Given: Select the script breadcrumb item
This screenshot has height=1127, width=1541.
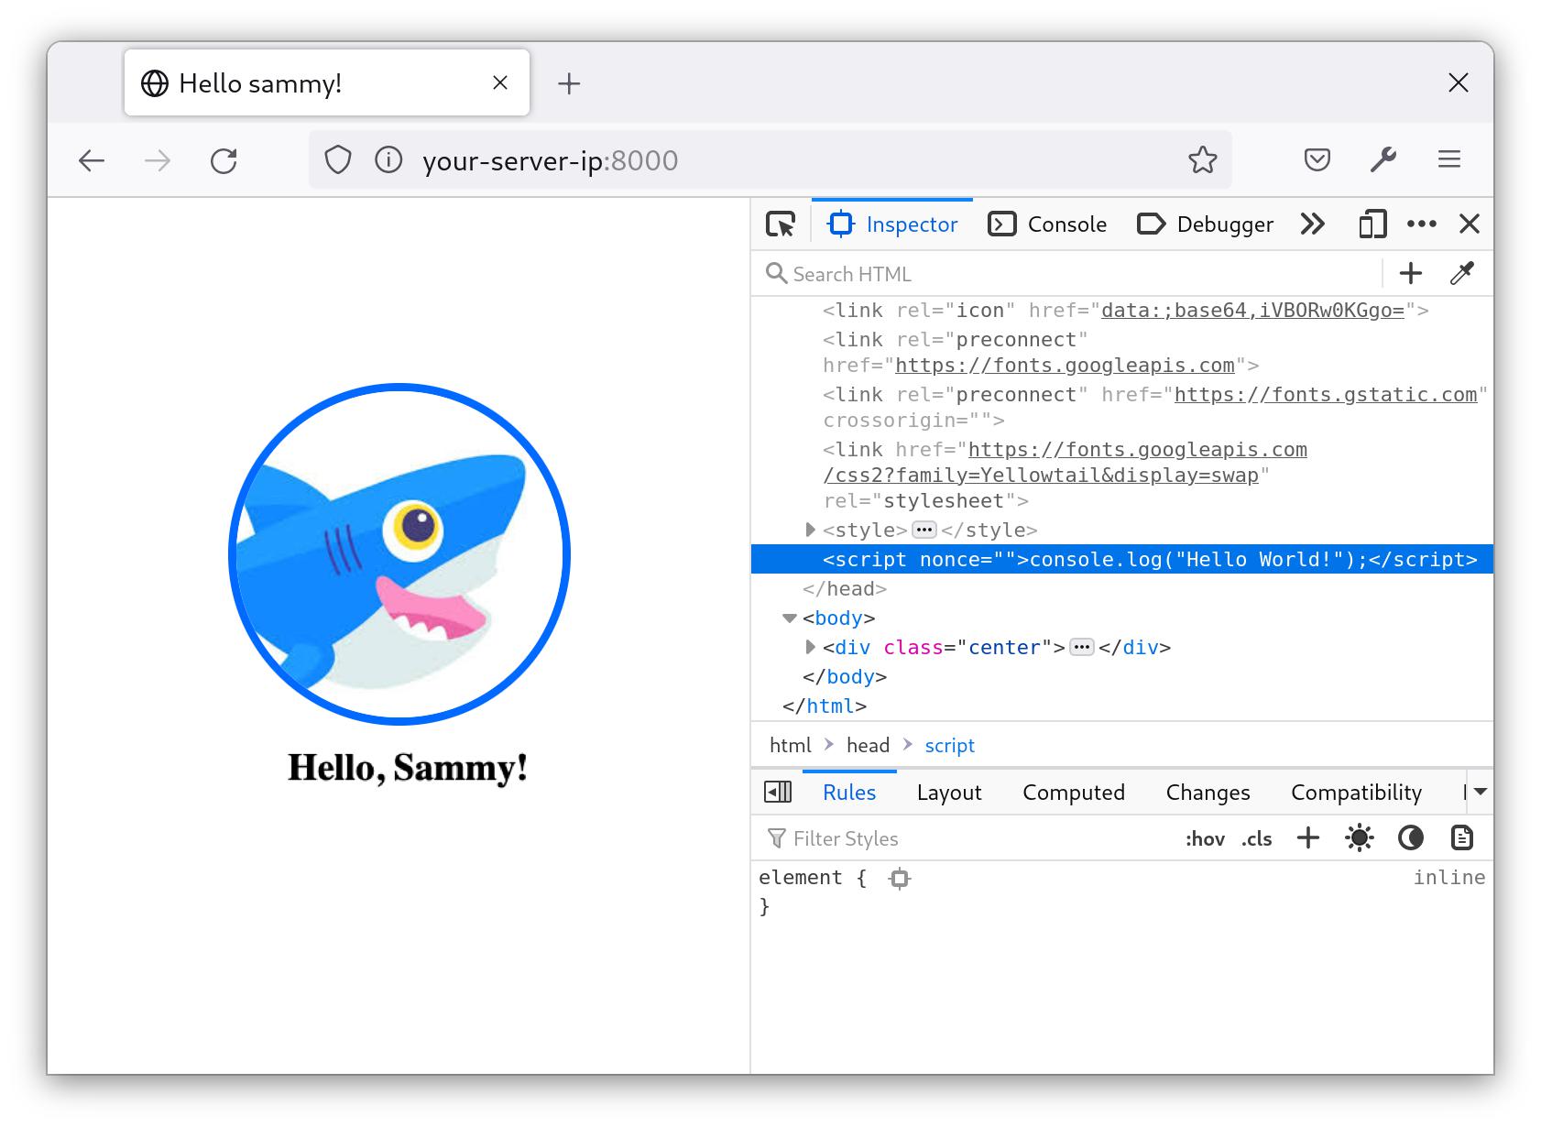Looking at the screenshot, I should (x=949, y=745).
